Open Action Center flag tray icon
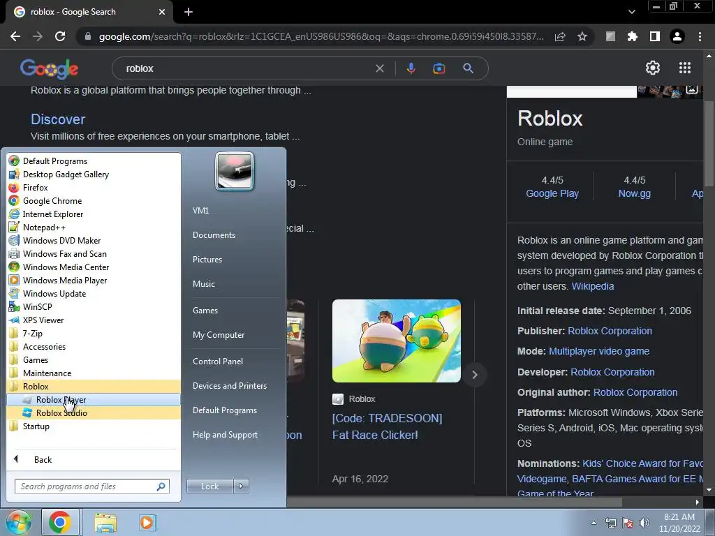This screenshot has width=715, height=536. [628, 523]
